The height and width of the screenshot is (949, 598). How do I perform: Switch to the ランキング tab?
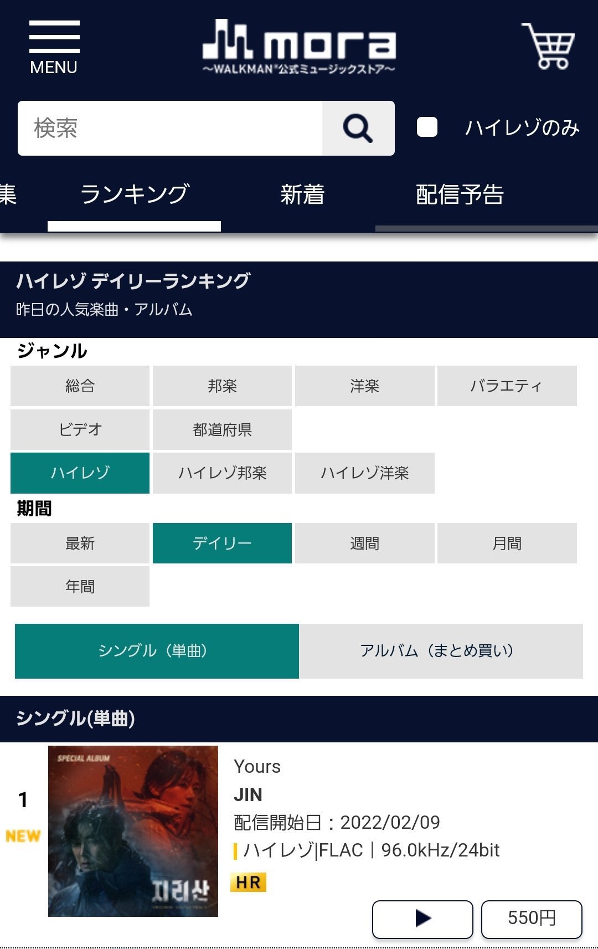pyautogui.click(x=135, y=194)
